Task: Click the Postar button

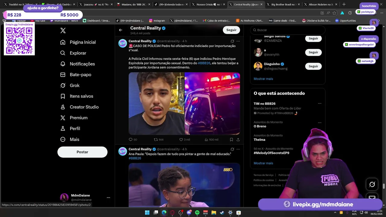Action: [82, 152]
